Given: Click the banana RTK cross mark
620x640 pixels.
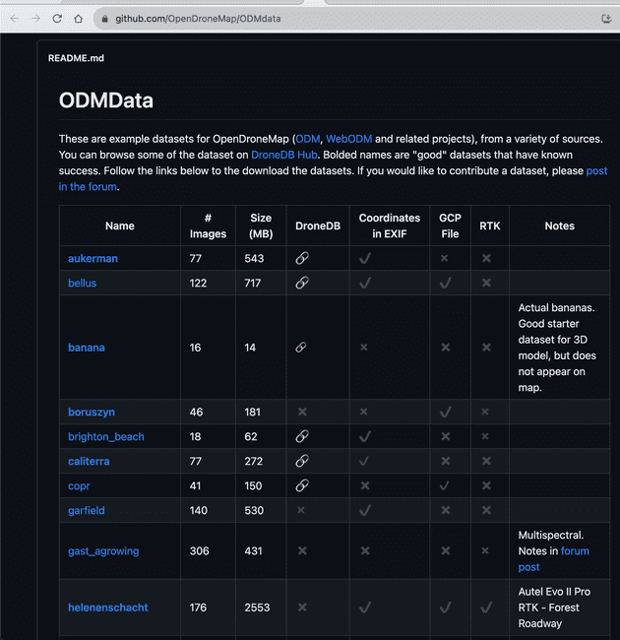Looking at the screenshot, I should 486,347.
